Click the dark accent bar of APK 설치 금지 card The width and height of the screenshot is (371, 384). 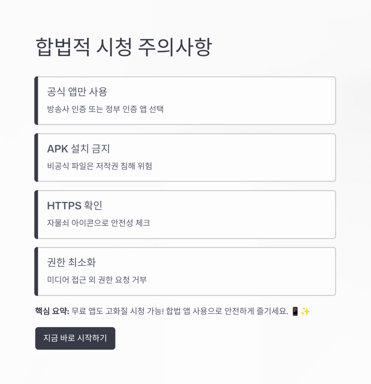[x=36, y=157]
